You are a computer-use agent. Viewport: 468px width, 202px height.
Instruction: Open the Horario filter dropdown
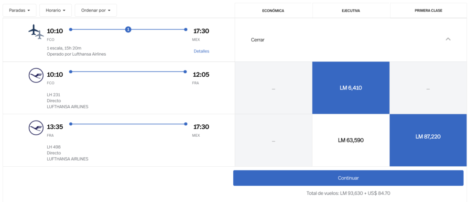[55, 10]
